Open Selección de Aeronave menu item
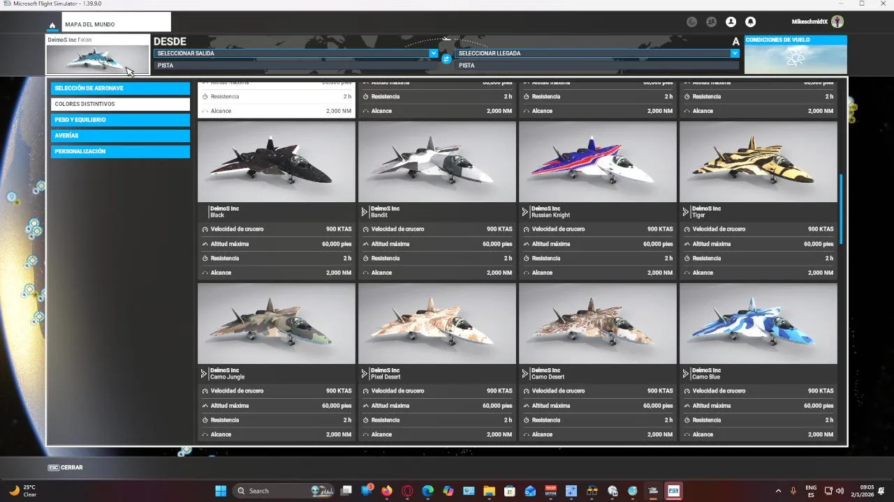Image resolution: width=894 pixels, height=502 pixels. click(x=120, y=89)
